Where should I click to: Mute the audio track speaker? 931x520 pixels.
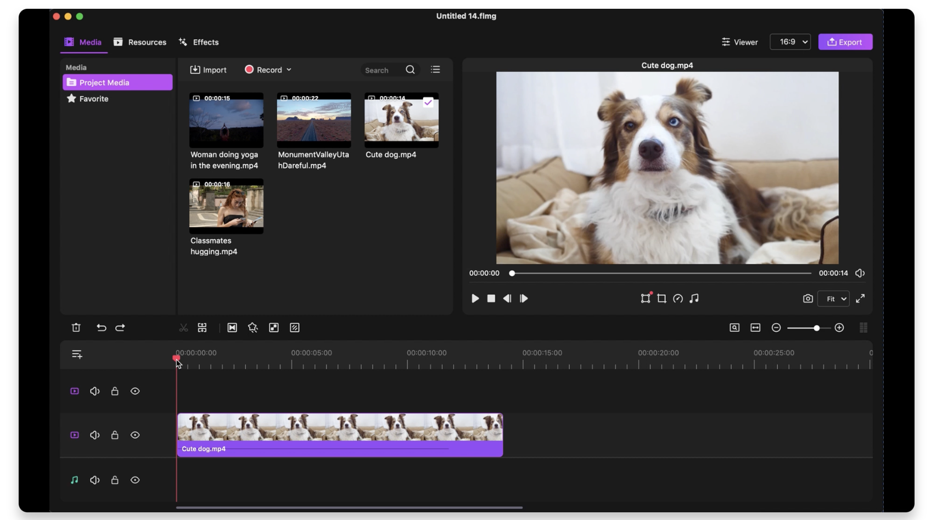[95, 480]
